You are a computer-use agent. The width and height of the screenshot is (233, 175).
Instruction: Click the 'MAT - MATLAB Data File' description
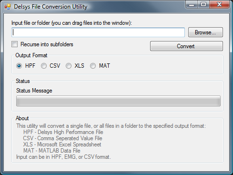[x=52, y=151]
